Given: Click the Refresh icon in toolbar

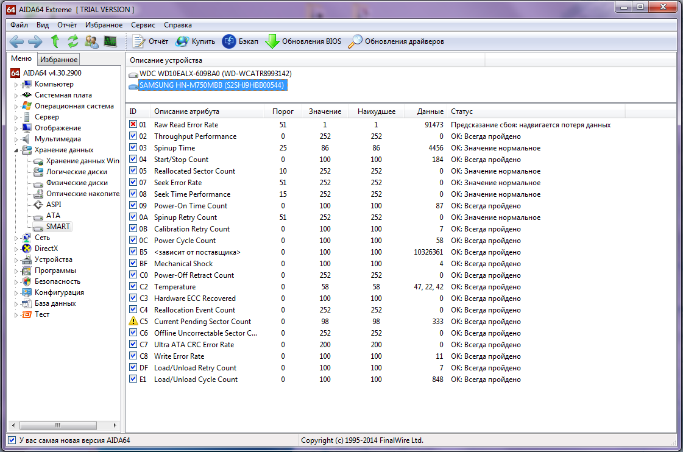Looking at the screenshot, I should (73, 41).
